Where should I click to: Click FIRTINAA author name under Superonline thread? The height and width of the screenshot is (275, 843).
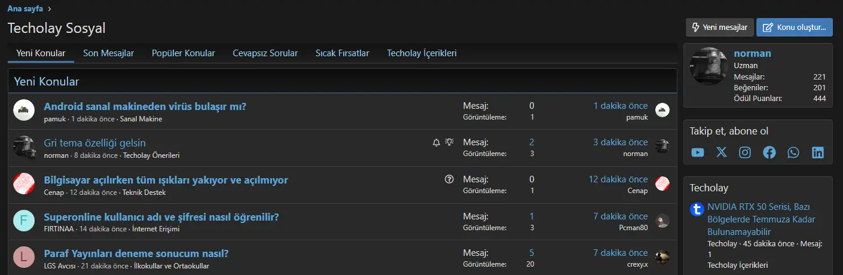[x=60, y=229]
